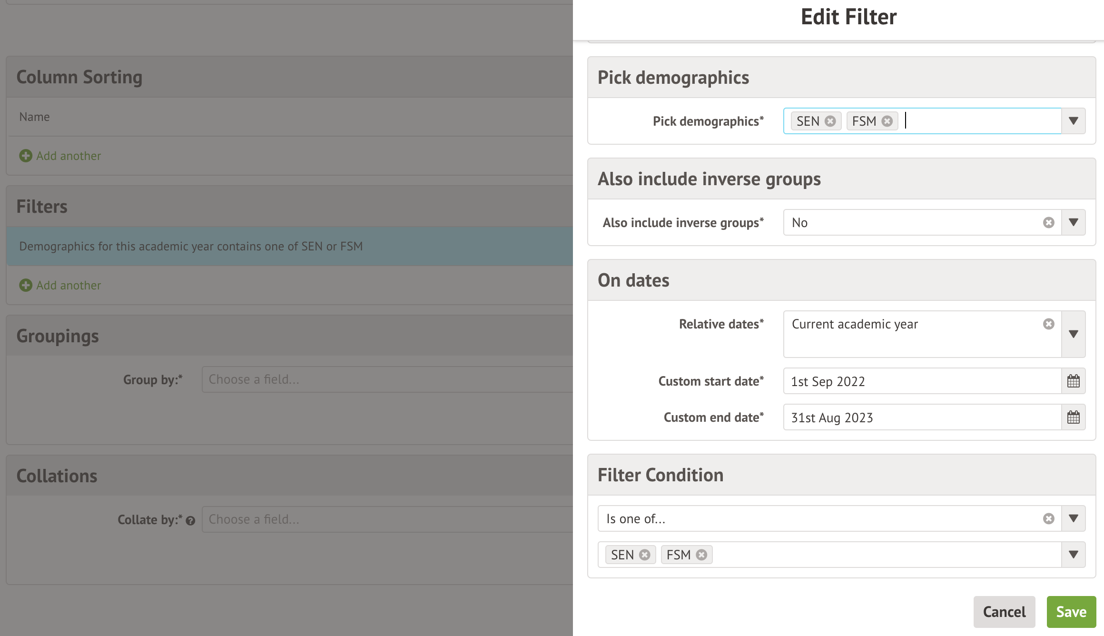The image size is (1104, 636).
Task: Open calendar for Custom start date
Action: (x=1073, y=381)
